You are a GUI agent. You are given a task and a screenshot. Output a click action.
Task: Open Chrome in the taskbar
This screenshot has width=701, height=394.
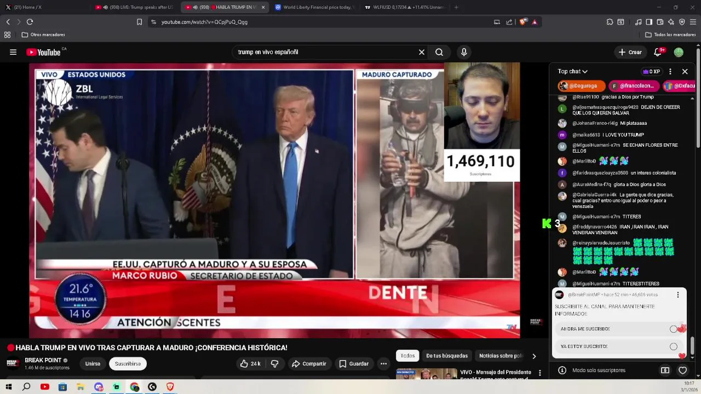[x=135, y=387]
